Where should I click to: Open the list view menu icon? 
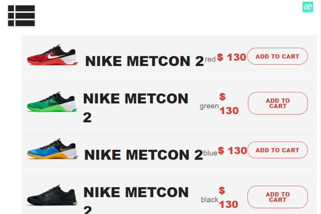(x=21, y=16)
